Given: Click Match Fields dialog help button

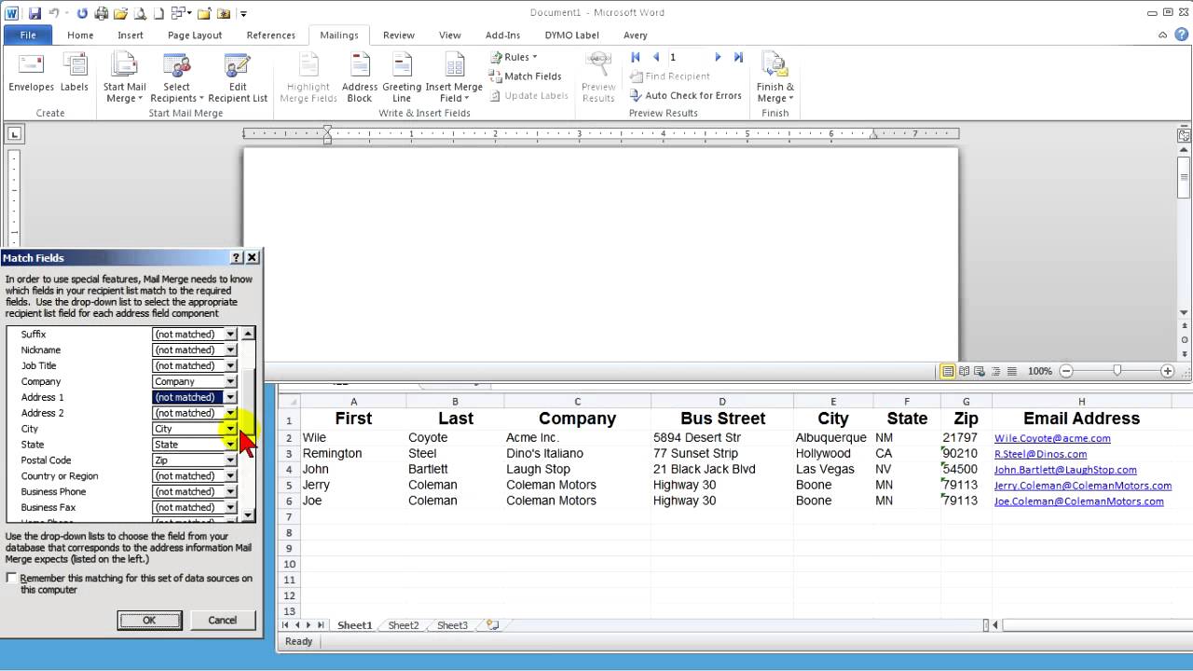Looking at the screenshot, I should [x=236, y=257].
